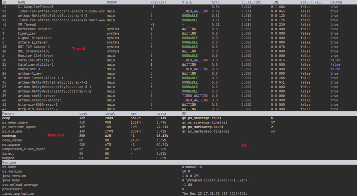The height and width of the screenshot is (196, 357).
Task: Click the Finalizer thread name
Action: click(27, 33)
